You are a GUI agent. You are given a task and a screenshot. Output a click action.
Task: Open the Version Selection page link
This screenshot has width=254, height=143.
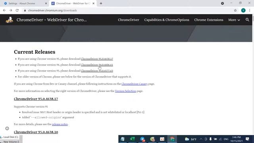pyautogui.click(x=125, y=91)
